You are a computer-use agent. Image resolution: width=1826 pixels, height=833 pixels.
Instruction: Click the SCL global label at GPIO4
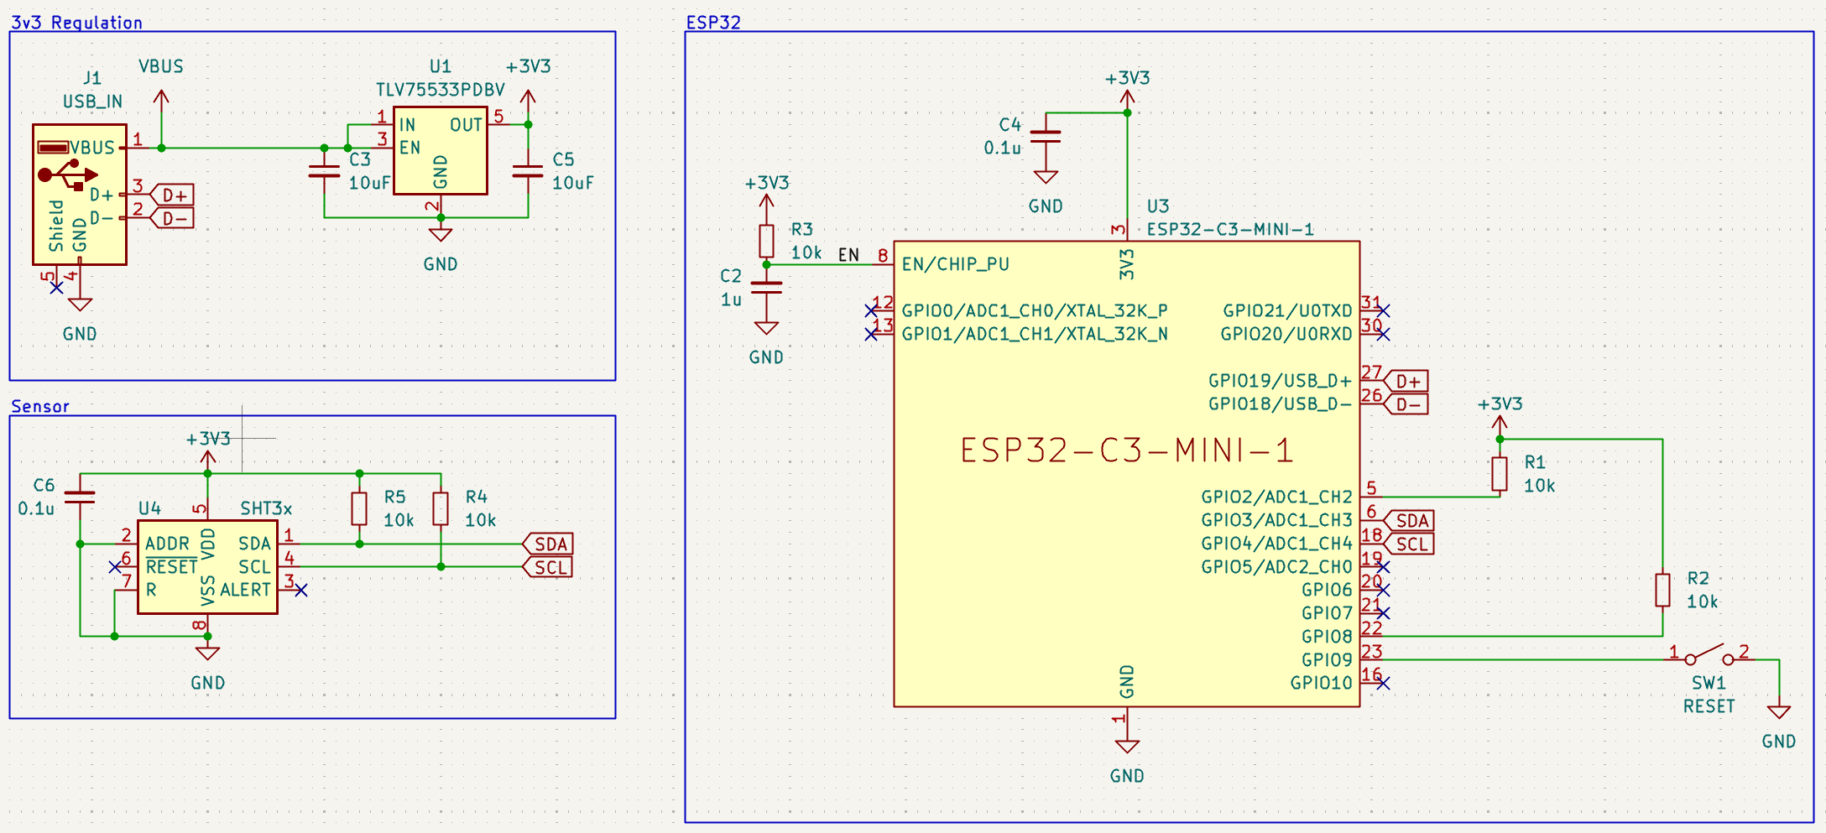(1409, 544)
